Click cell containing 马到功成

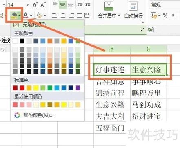tap(149, 105)
